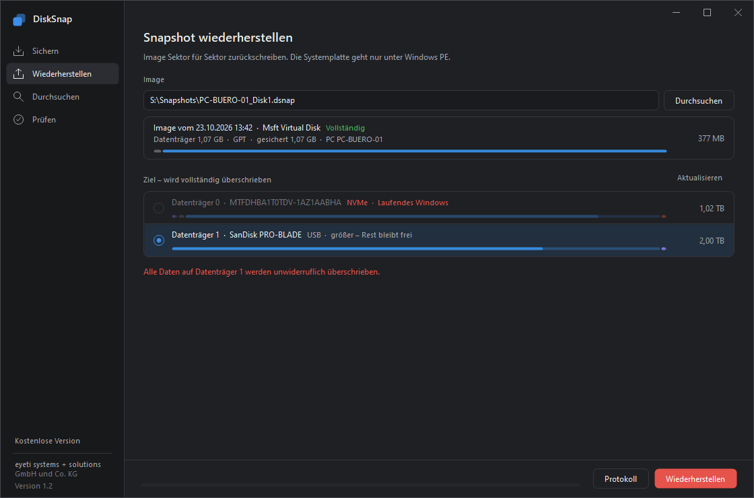Click the "Vollständig" status label
Image resolution: width=754 pixels, height=498 pixels.
coord(345,128)
